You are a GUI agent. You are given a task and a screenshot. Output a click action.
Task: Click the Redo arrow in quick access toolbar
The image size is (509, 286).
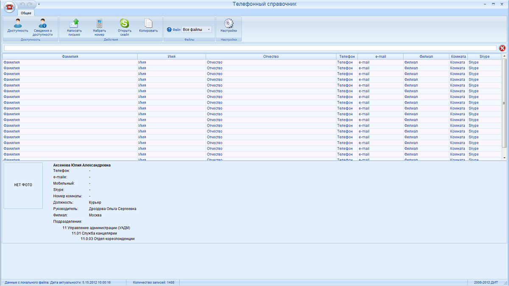coord(30,4)
